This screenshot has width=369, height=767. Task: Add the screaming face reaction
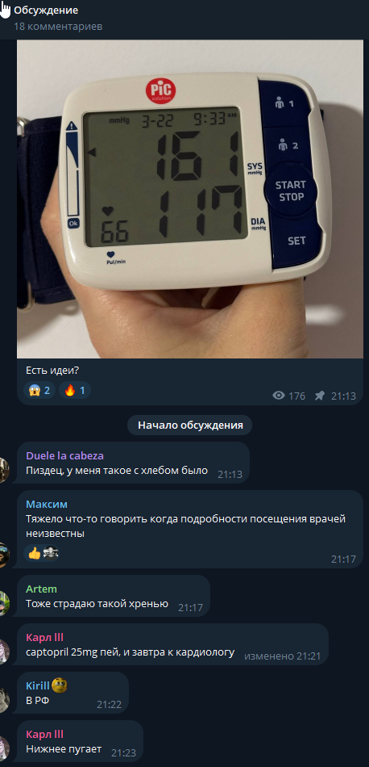[x=39, y=390]
